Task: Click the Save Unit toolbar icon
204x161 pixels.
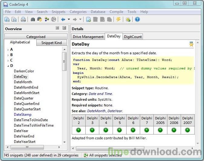Action: point(14,19)
